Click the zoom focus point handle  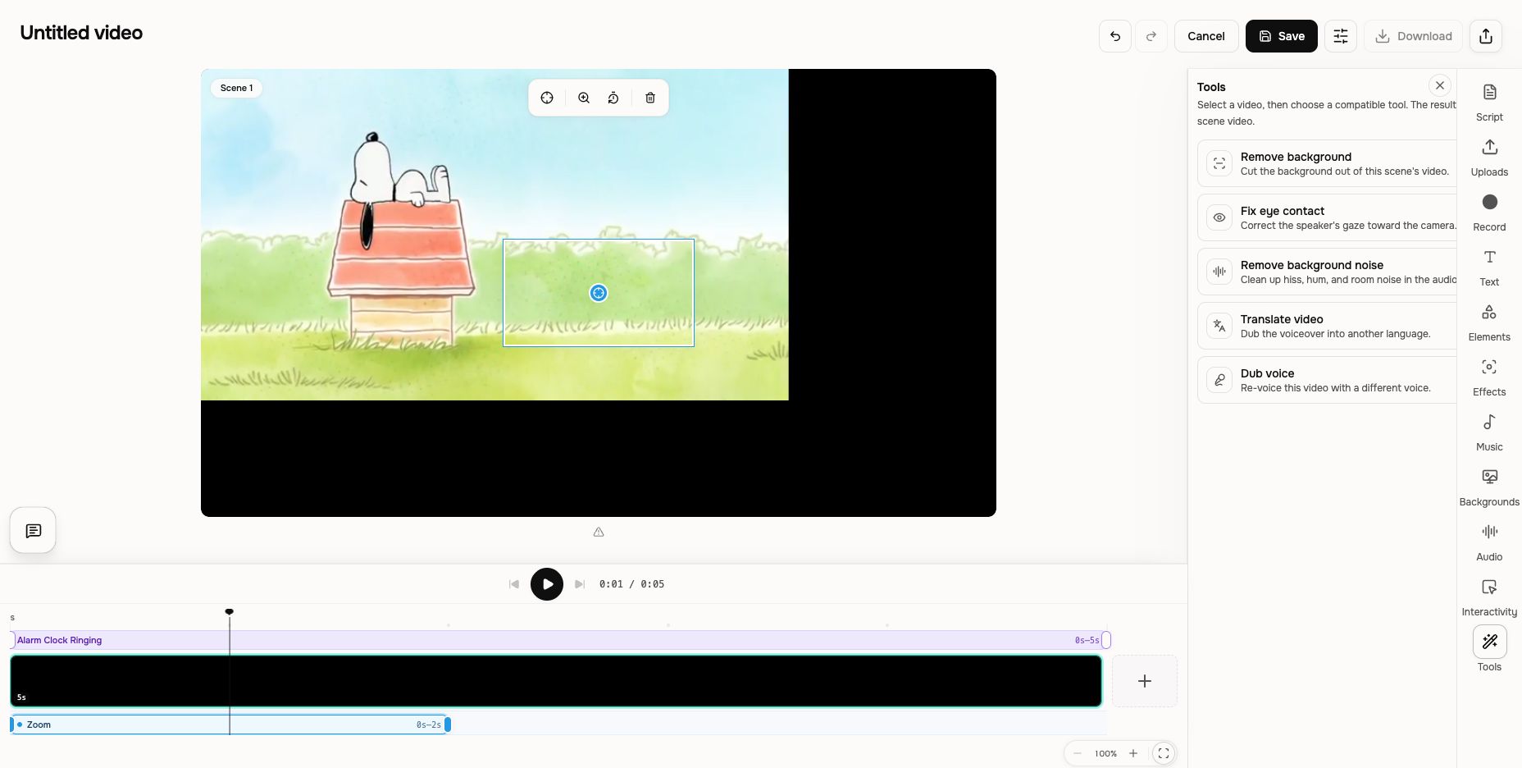tap(599, 293)
